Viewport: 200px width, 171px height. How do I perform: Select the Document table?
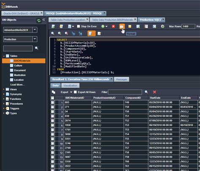(20, 70)
